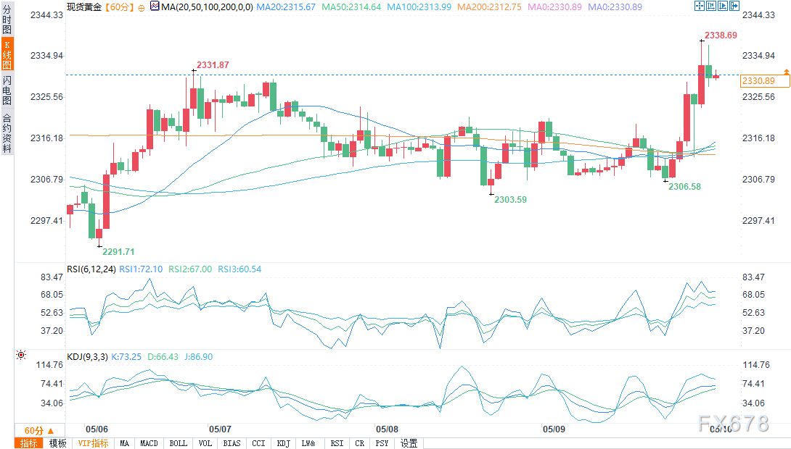Click the K:73.25 value
The width and height of the screenshot is (791, 449).
(126, 357)
